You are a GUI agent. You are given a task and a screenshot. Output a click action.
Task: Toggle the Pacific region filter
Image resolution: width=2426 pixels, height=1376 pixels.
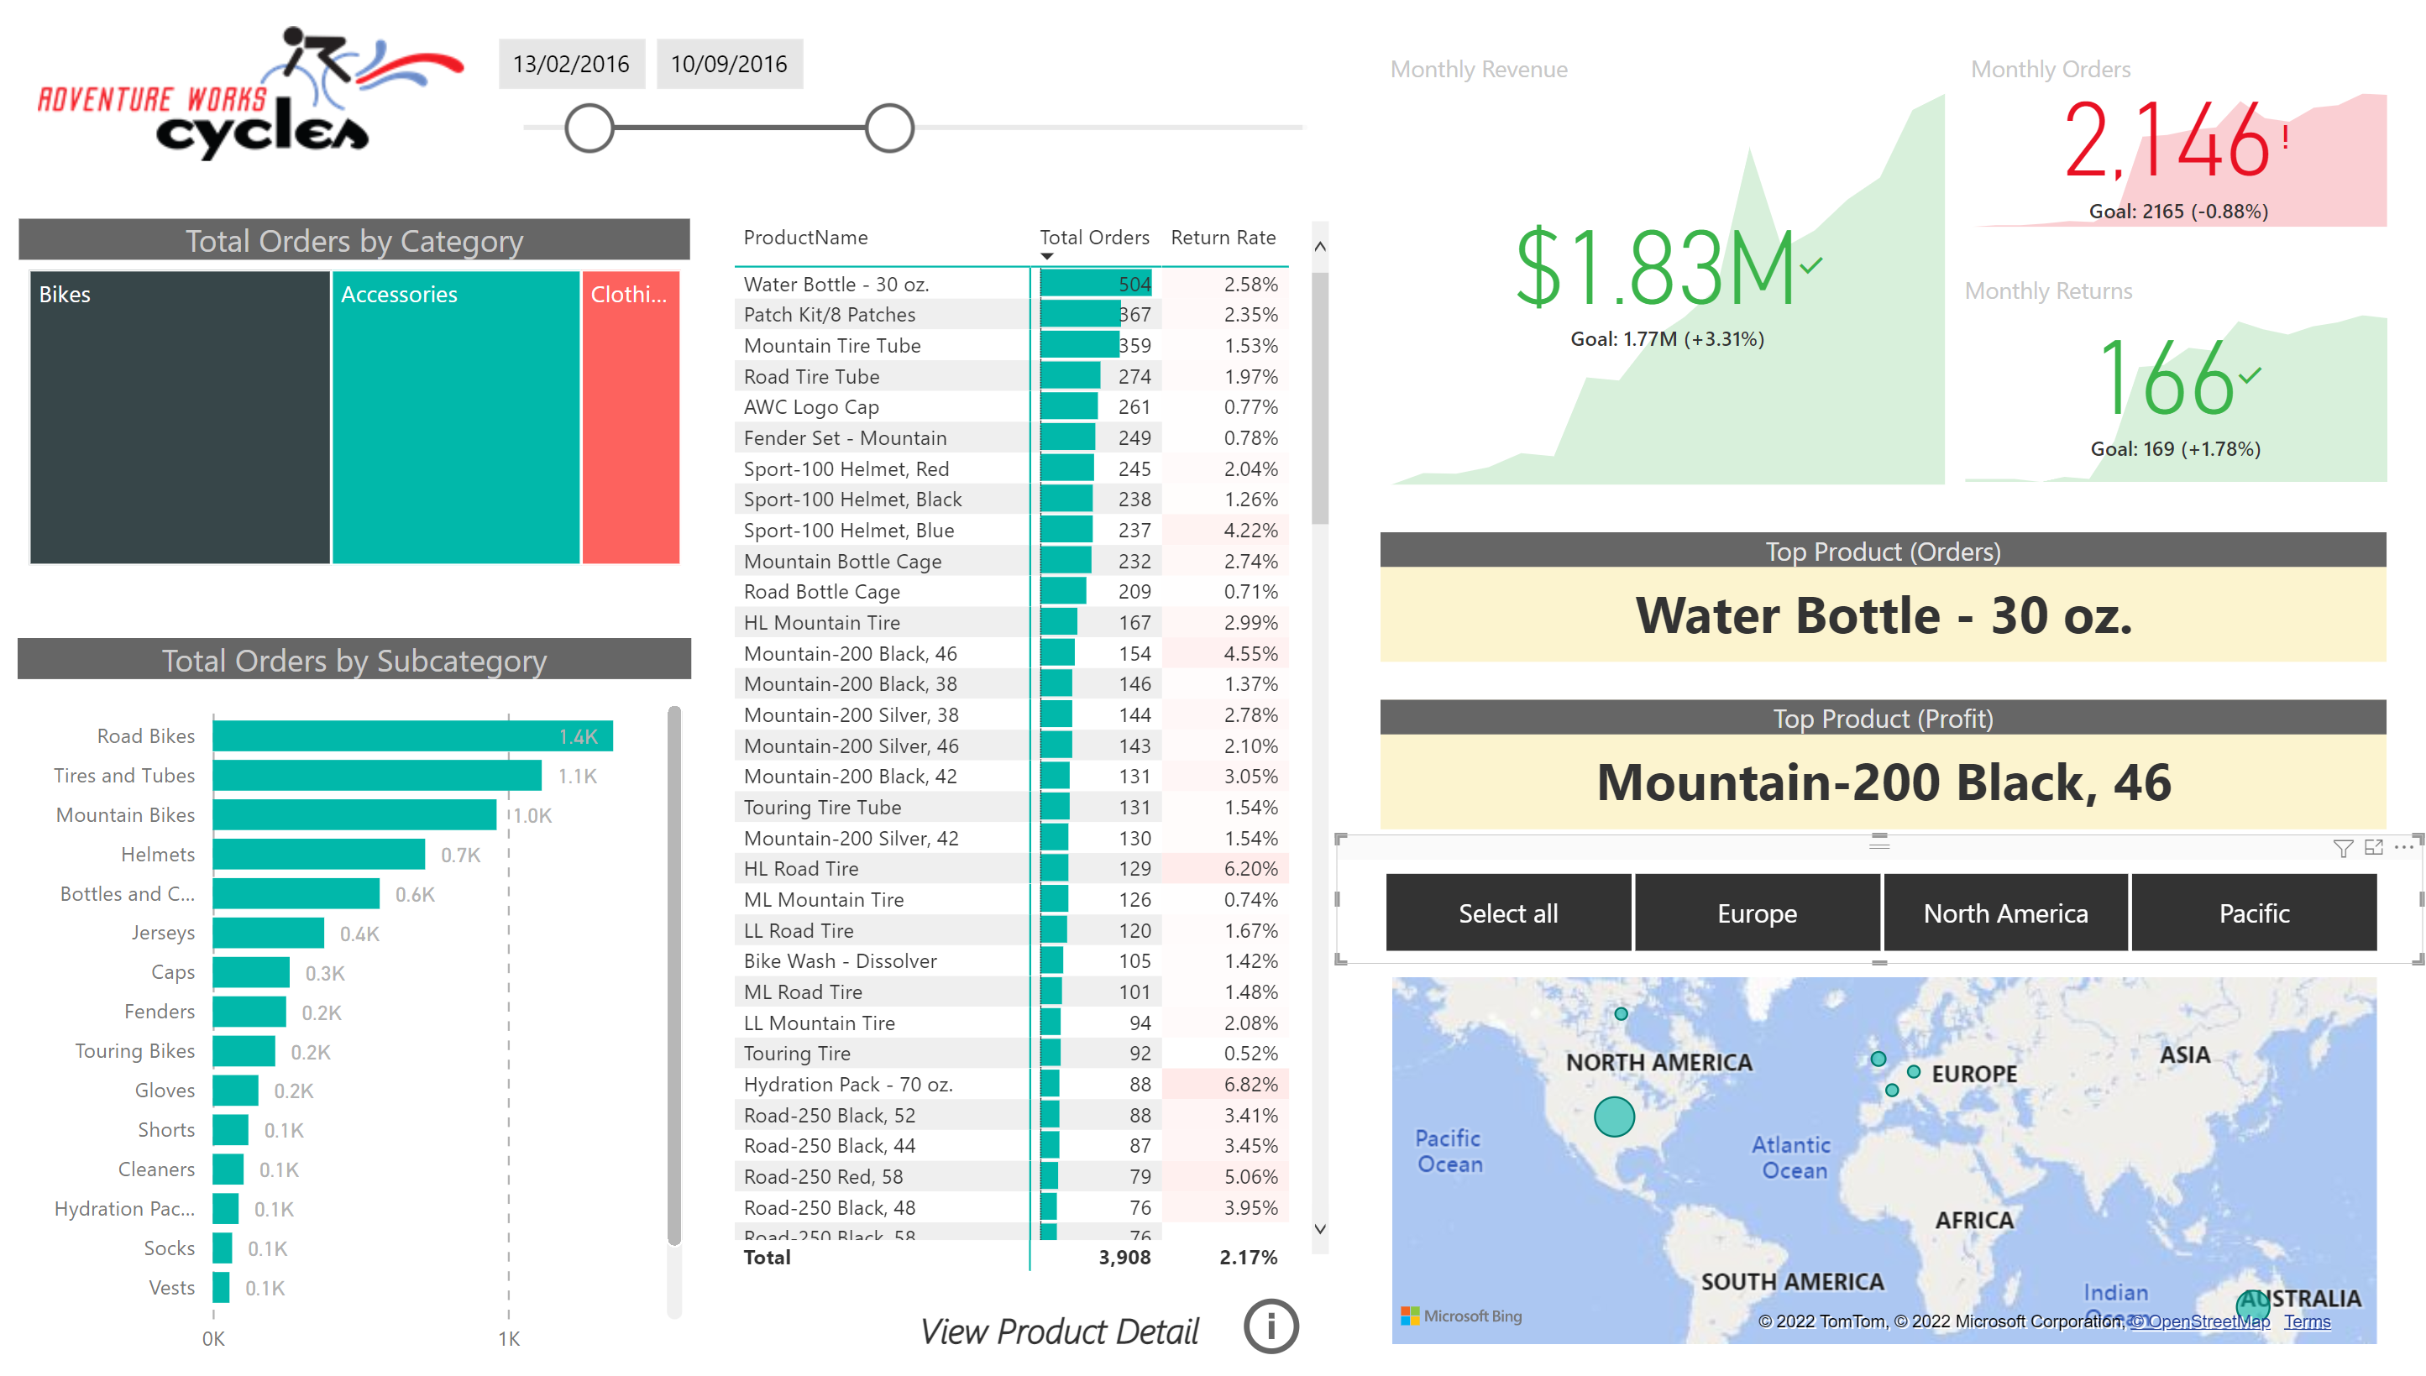pos(2254,913)
